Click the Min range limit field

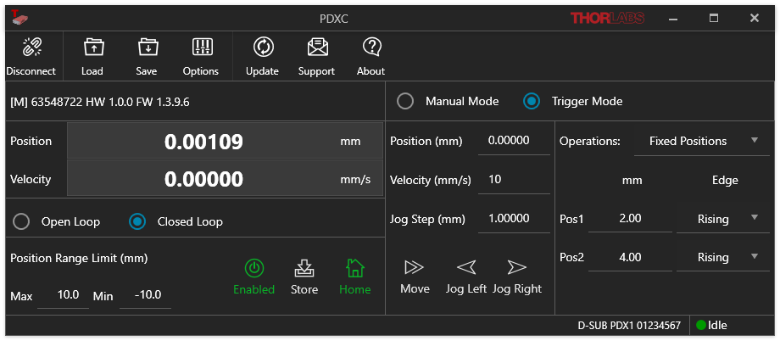click(x=145, y=295)
